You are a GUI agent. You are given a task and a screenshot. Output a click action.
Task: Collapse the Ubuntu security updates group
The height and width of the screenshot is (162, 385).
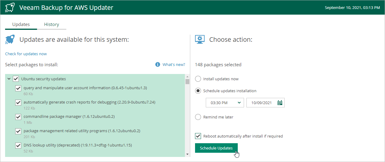click(x=9, y=79)
